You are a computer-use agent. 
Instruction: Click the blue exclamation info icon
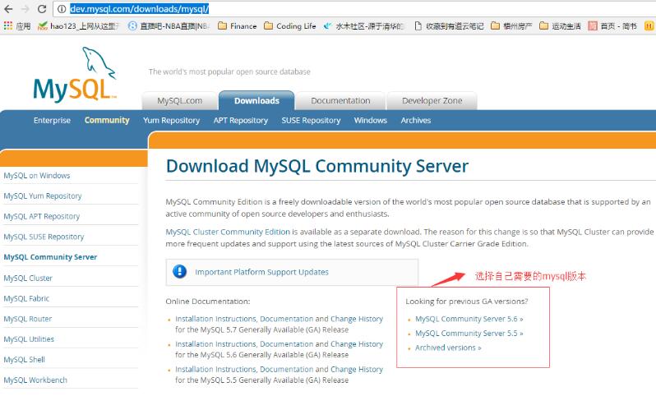pos(179,271)
